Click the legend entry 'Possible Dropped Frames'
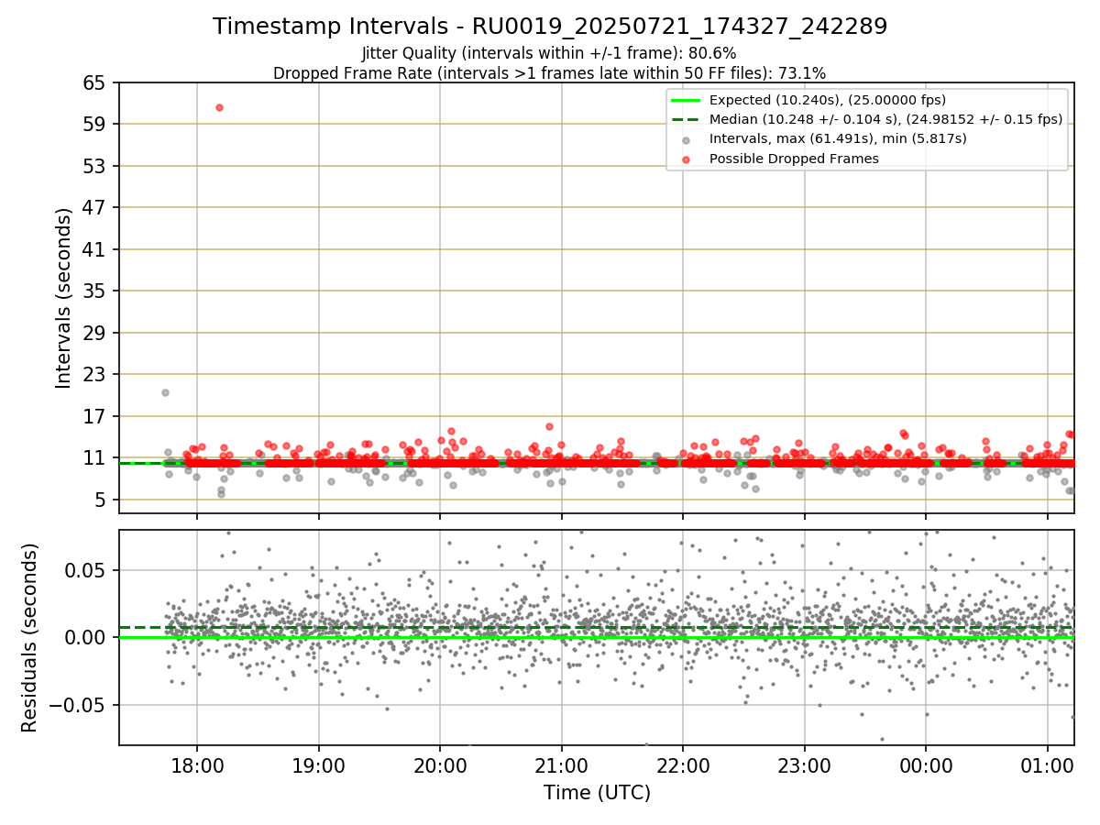Viewport: 1100px width, 825px height. 794,159
